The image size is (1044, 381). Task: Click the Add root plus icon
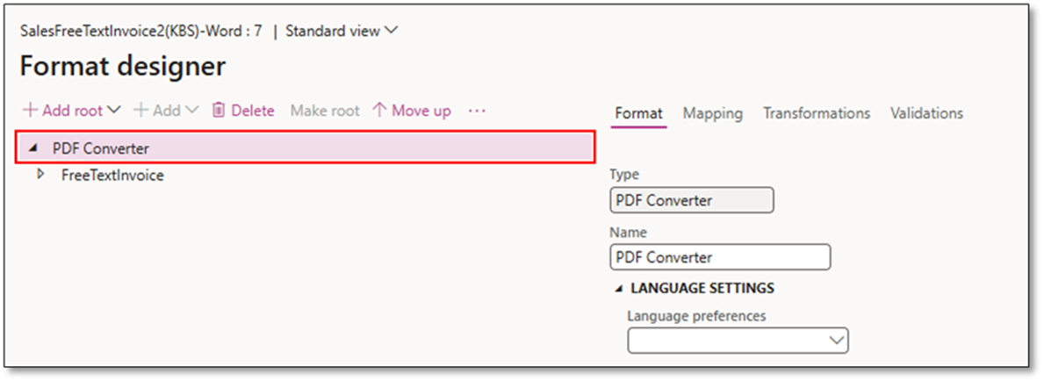[x=30, y=111]
